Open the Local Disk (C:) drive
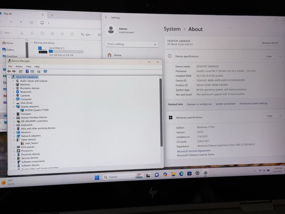Viewport: 285px width, 214px height. tap(61, 51)
